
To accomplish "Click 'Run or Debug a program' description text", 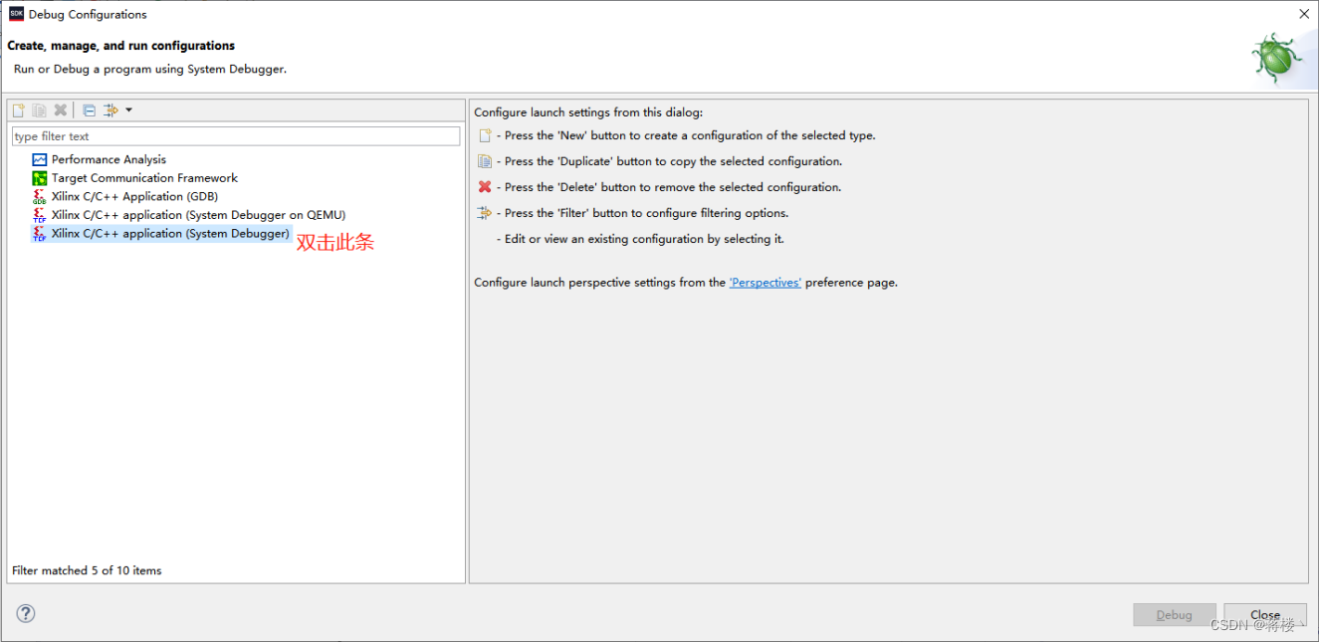I will click(x=150, y=70).
